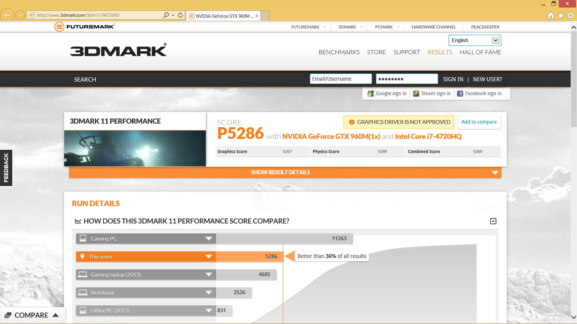Close the NVIDIA GeForce GTX 960M tab
577x324 pixels.
[x=257, y=16]
